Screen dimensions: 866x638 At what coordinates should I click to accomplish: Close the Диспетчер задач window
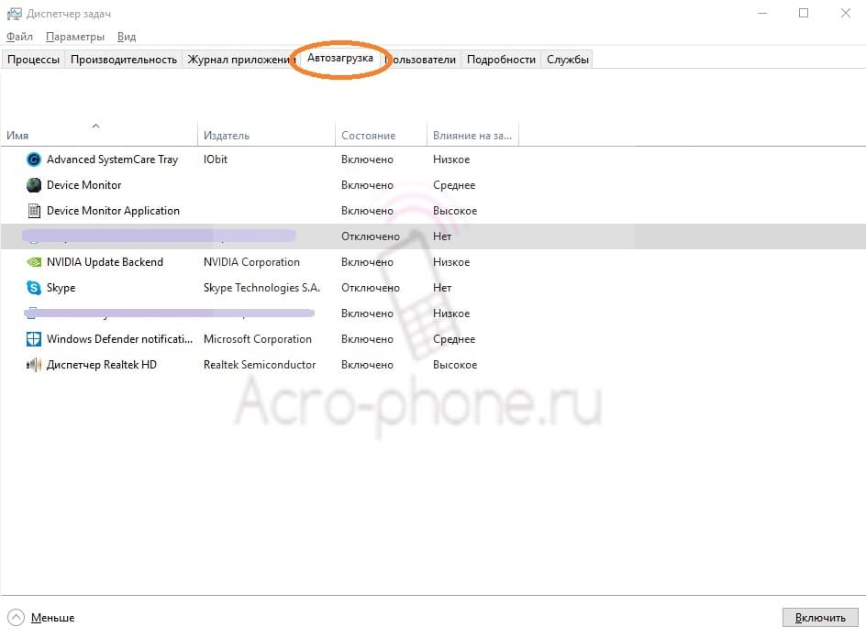pos(846,13)
